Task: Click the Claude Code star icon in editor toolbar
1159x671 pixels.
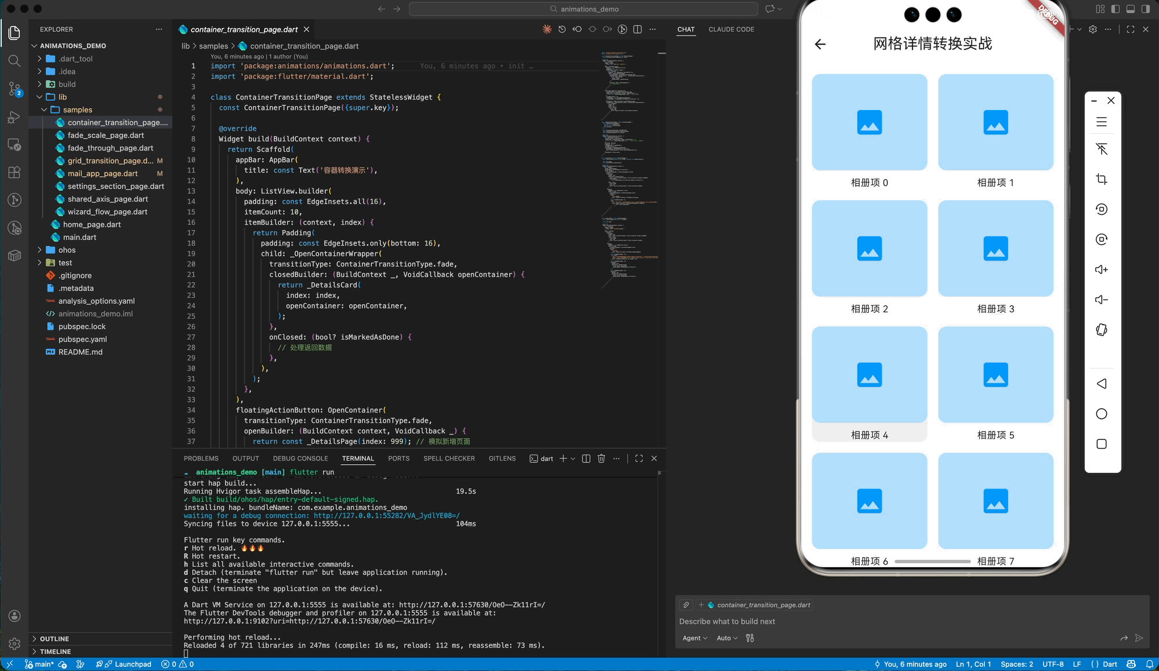Action: coord(546,29)
